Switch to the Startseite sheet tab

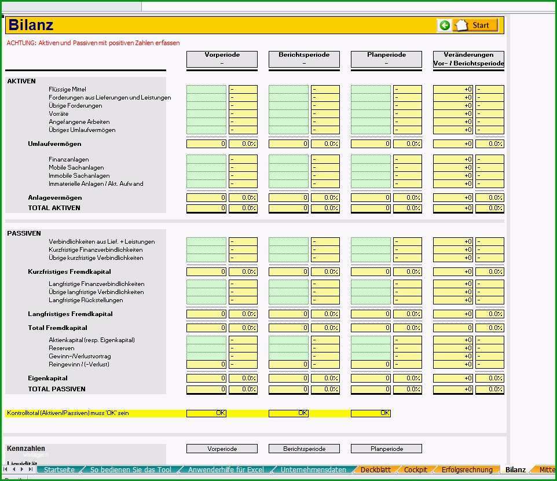pos(59,469)
